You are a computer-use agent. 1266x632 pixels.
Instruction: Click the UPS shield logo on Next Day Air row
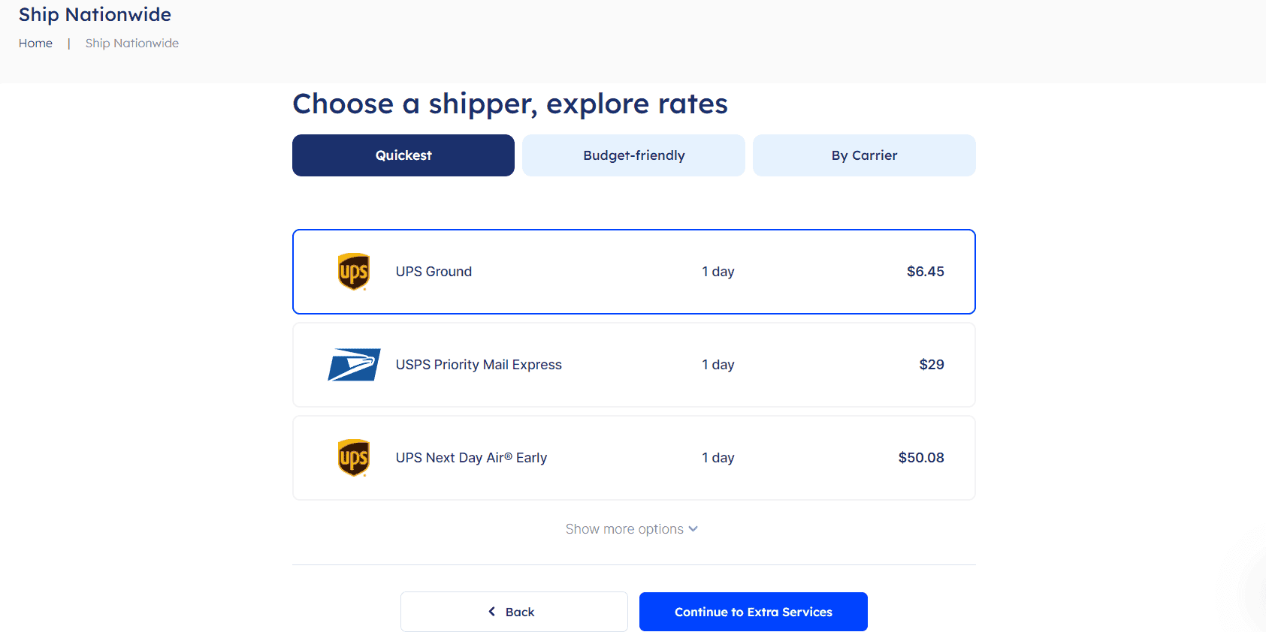[353, 458]
